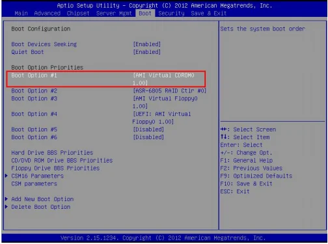Change the Boot Devices Seeking [Enabled] value
The height and width of the screenshot is (244, 328).
[x=147, y=44]
